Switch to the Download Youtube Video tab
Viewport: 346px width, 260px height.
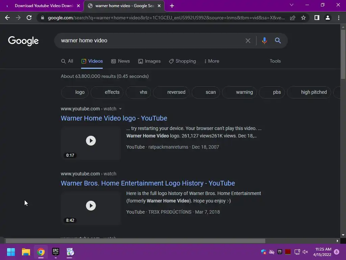click(42, 6)
